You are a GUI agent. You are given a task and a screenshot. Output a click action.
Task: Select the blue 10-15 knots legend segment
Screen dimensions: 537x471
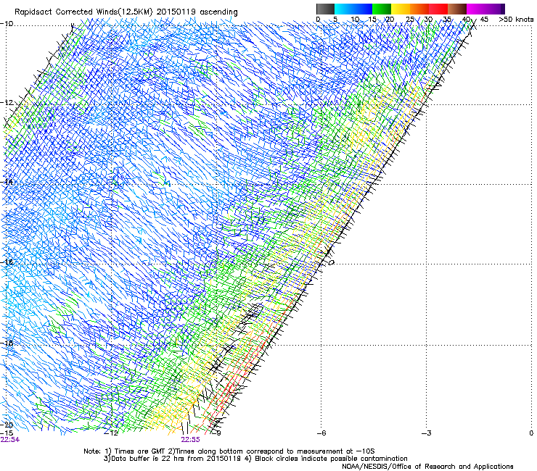363,9
